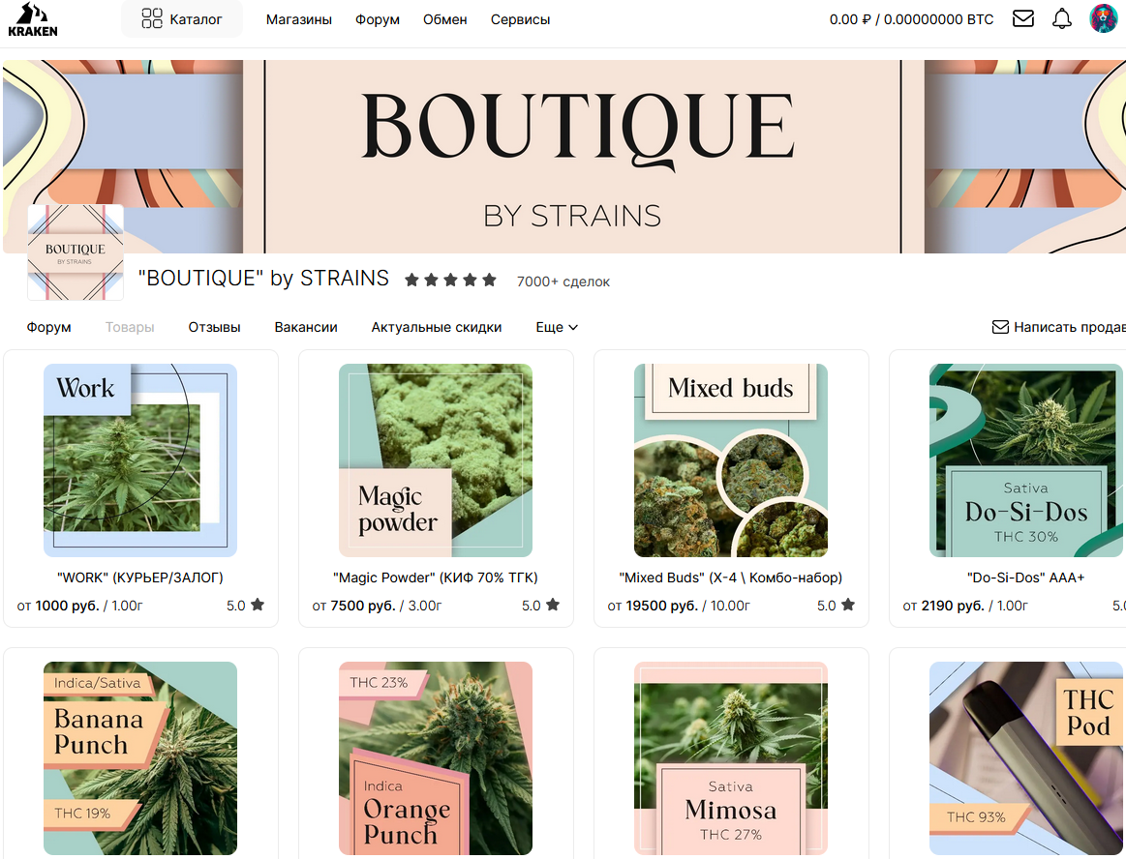Image resolution: width=1126 pixels, height=859 pixels.
Task: Switch to the Отзывы tab
Action: click(x=214, y=327)
